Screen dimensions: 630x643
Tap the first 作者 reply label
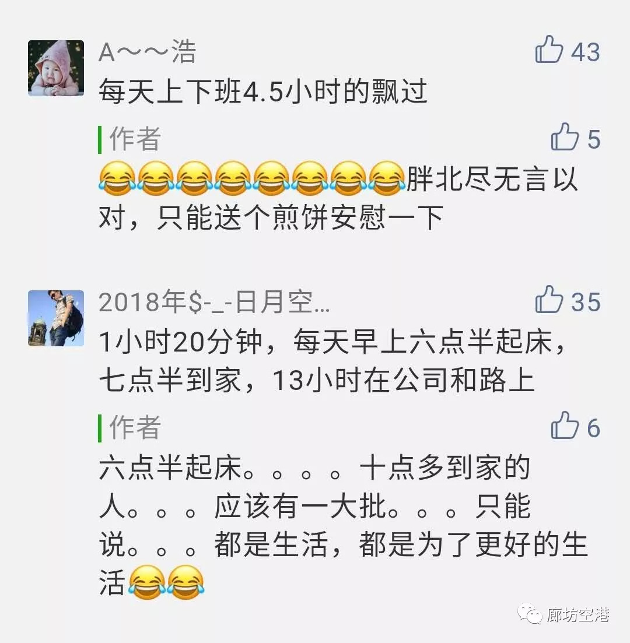pyautogui.click(x=135, y=139)
